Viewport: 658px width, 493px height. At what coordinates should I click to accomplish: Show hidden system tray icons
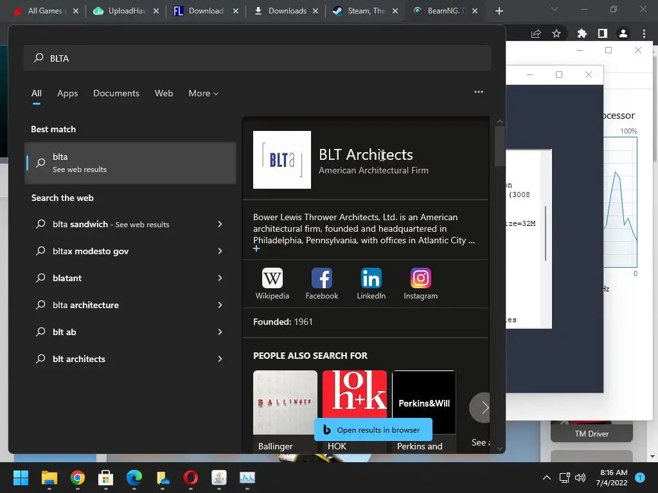click(546, 478)
